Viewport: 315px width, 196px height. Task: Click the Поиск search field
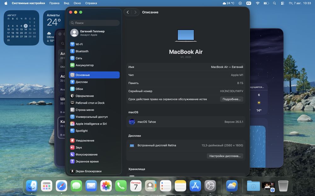pos(94,23)
